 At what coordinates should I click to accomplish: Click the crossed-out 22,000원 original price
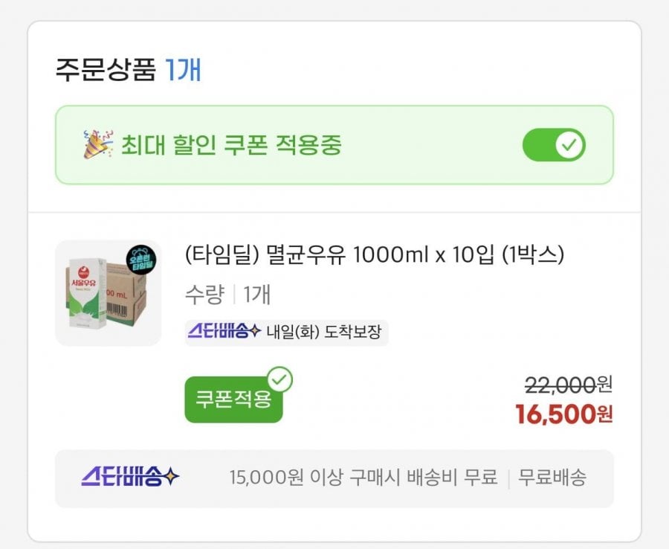(x=569, y=385)
